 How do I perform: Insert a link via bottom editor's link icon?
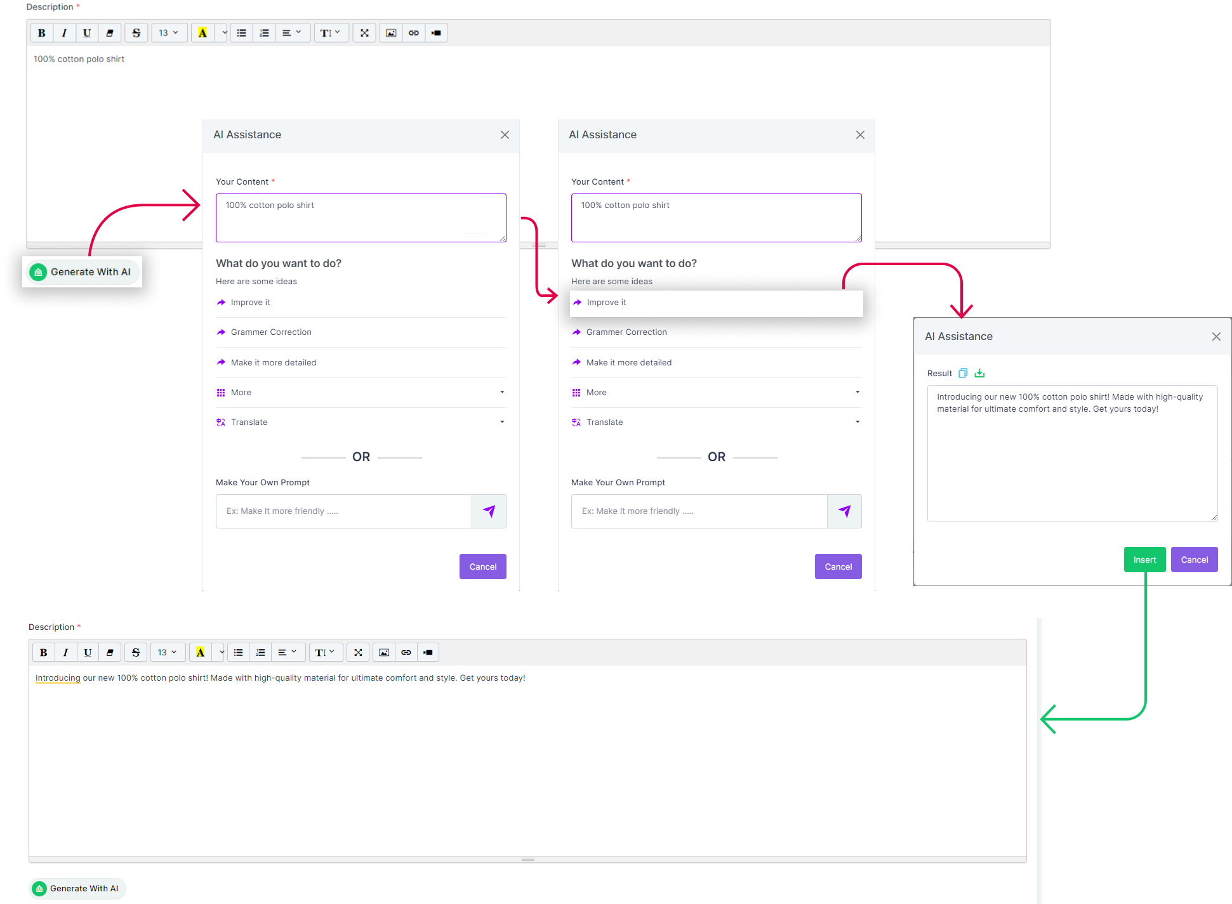tap(406, 652)
